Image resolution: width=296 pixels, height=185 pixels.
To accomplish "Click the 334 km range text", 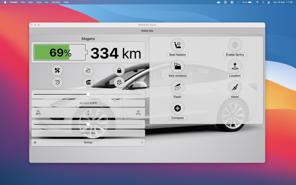I will pyautogui.click(x=116, y=53).
